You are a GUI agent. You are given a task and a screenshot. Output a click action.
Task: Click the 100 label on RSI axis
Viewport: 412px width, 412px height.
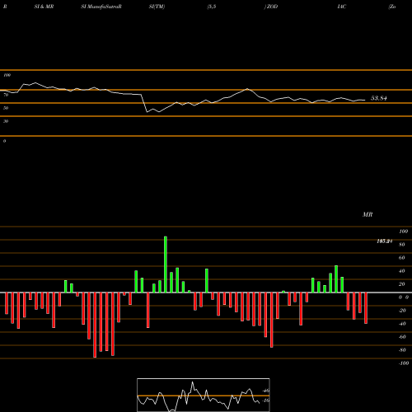click(7, 75)
